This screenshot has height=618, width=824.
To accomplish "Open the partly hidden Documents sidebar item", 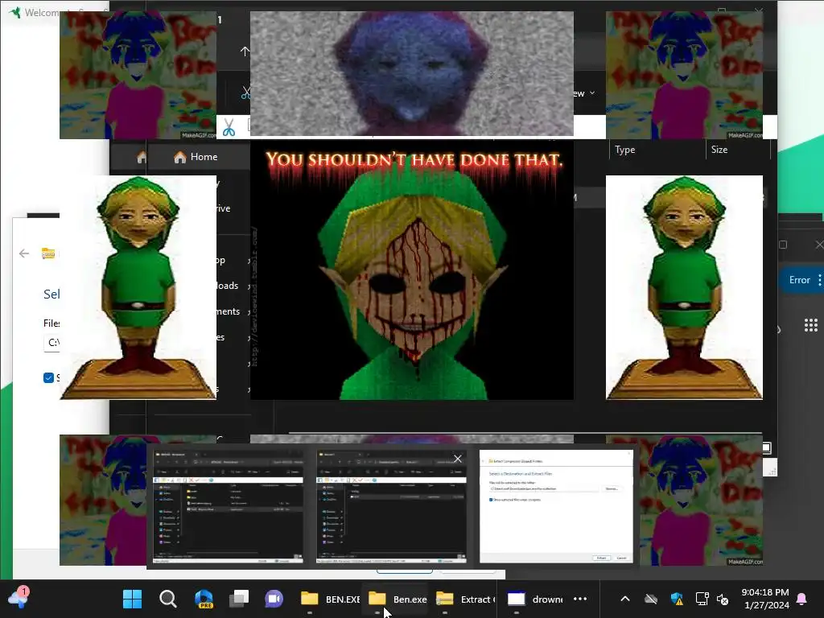I will [228, 311].
